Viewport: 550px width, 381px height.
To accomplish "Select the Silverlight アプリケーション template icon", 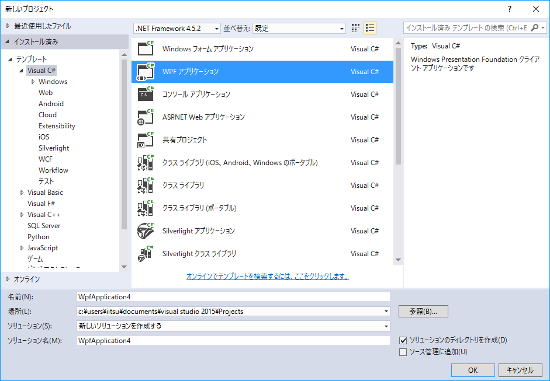I will point(146,231).
